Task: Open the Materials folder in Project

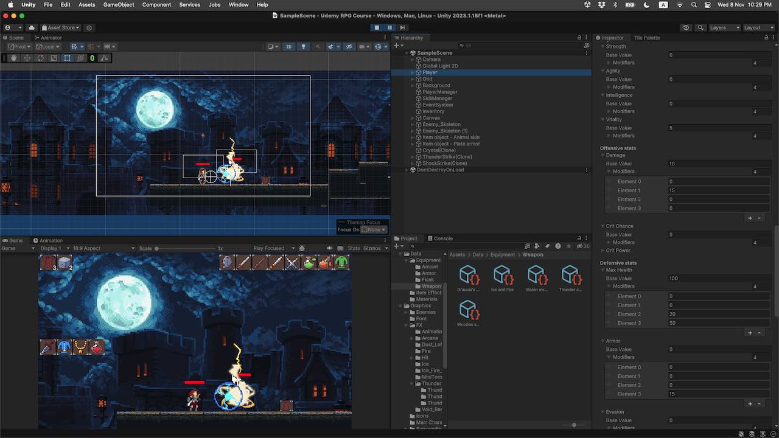Action: click(426, 299)
